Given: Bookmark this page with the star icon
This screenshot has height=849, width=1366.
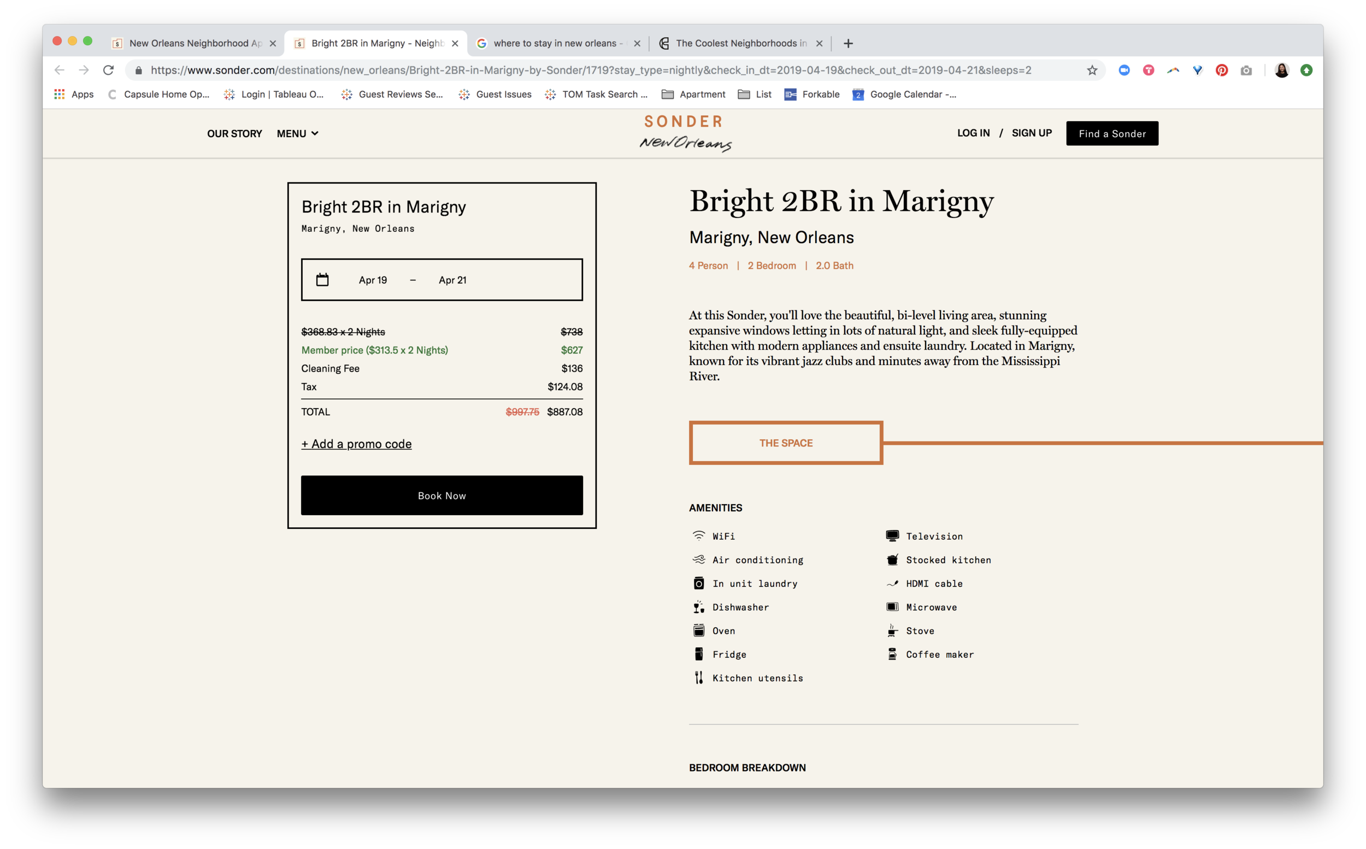Looking at the screenshot, I should point(1092,70).
